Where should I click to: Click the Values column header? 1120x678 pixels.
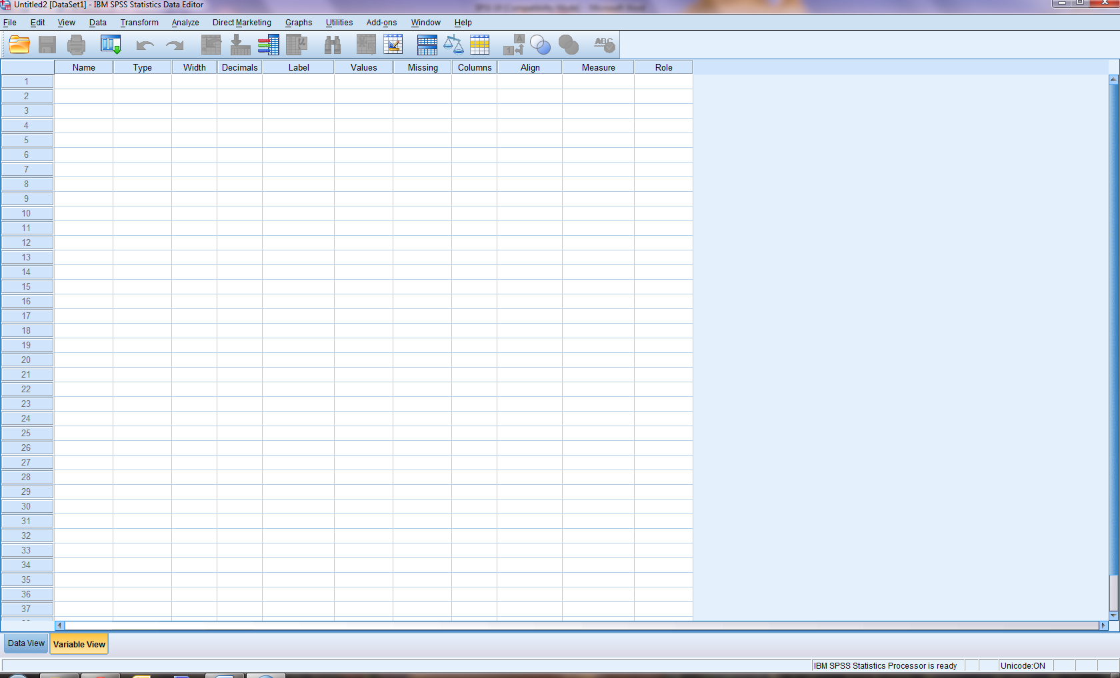[x=364, y=67]
